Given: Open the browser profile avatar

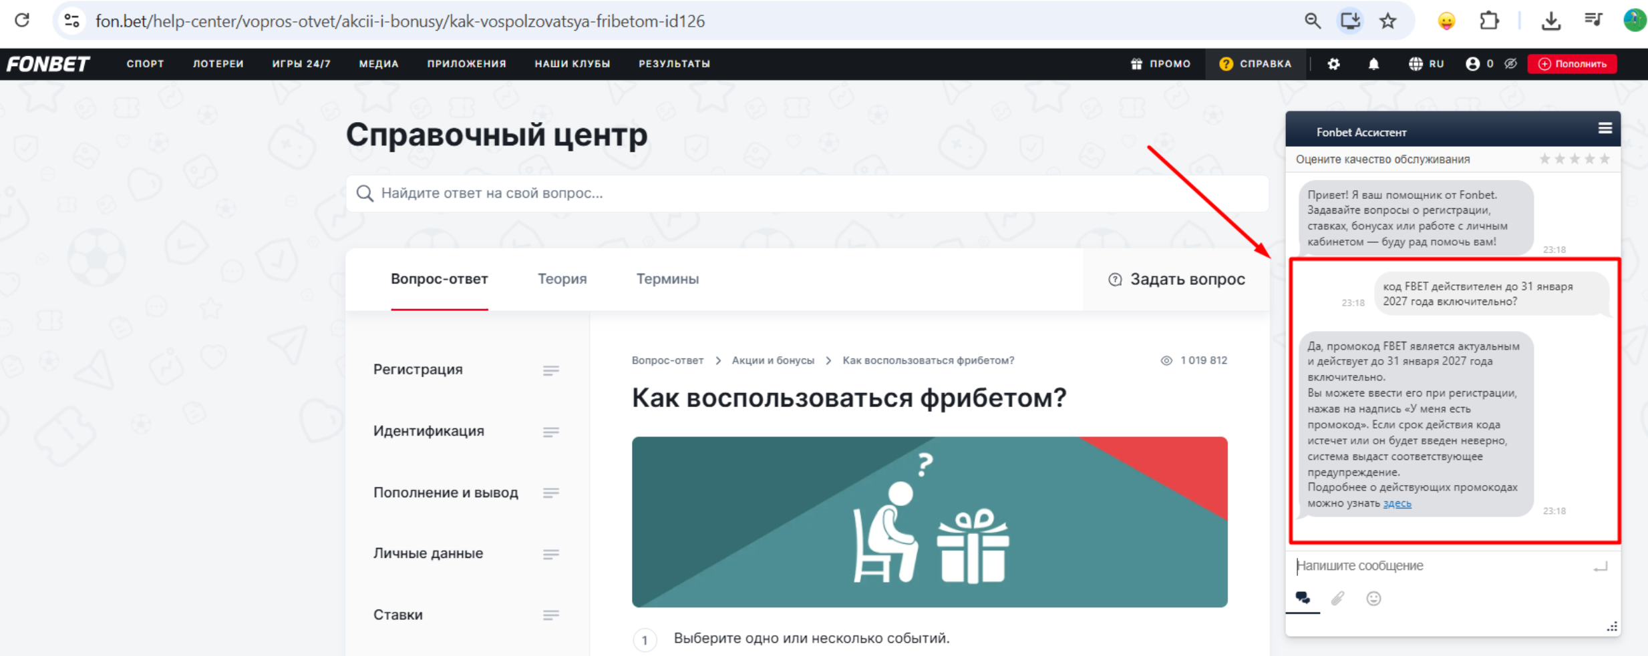Looking at the screenshot, I should (1635, 21).
